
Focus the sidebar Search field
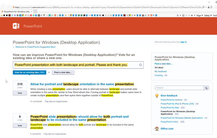point(179,88)
